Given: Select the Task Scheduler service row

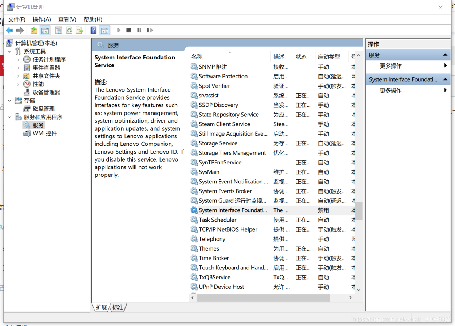Looking at the screenshot, I should pyautogui.click(x=273, y=220).
